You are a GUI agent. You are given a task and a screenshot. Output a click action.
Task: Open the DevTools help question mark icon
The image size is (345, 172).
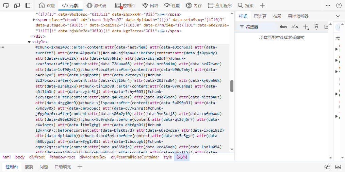point(339,5)
